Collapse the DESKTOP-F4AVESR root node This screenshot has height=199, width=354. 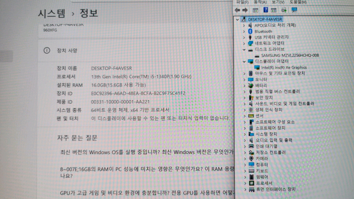coord(237,20)
